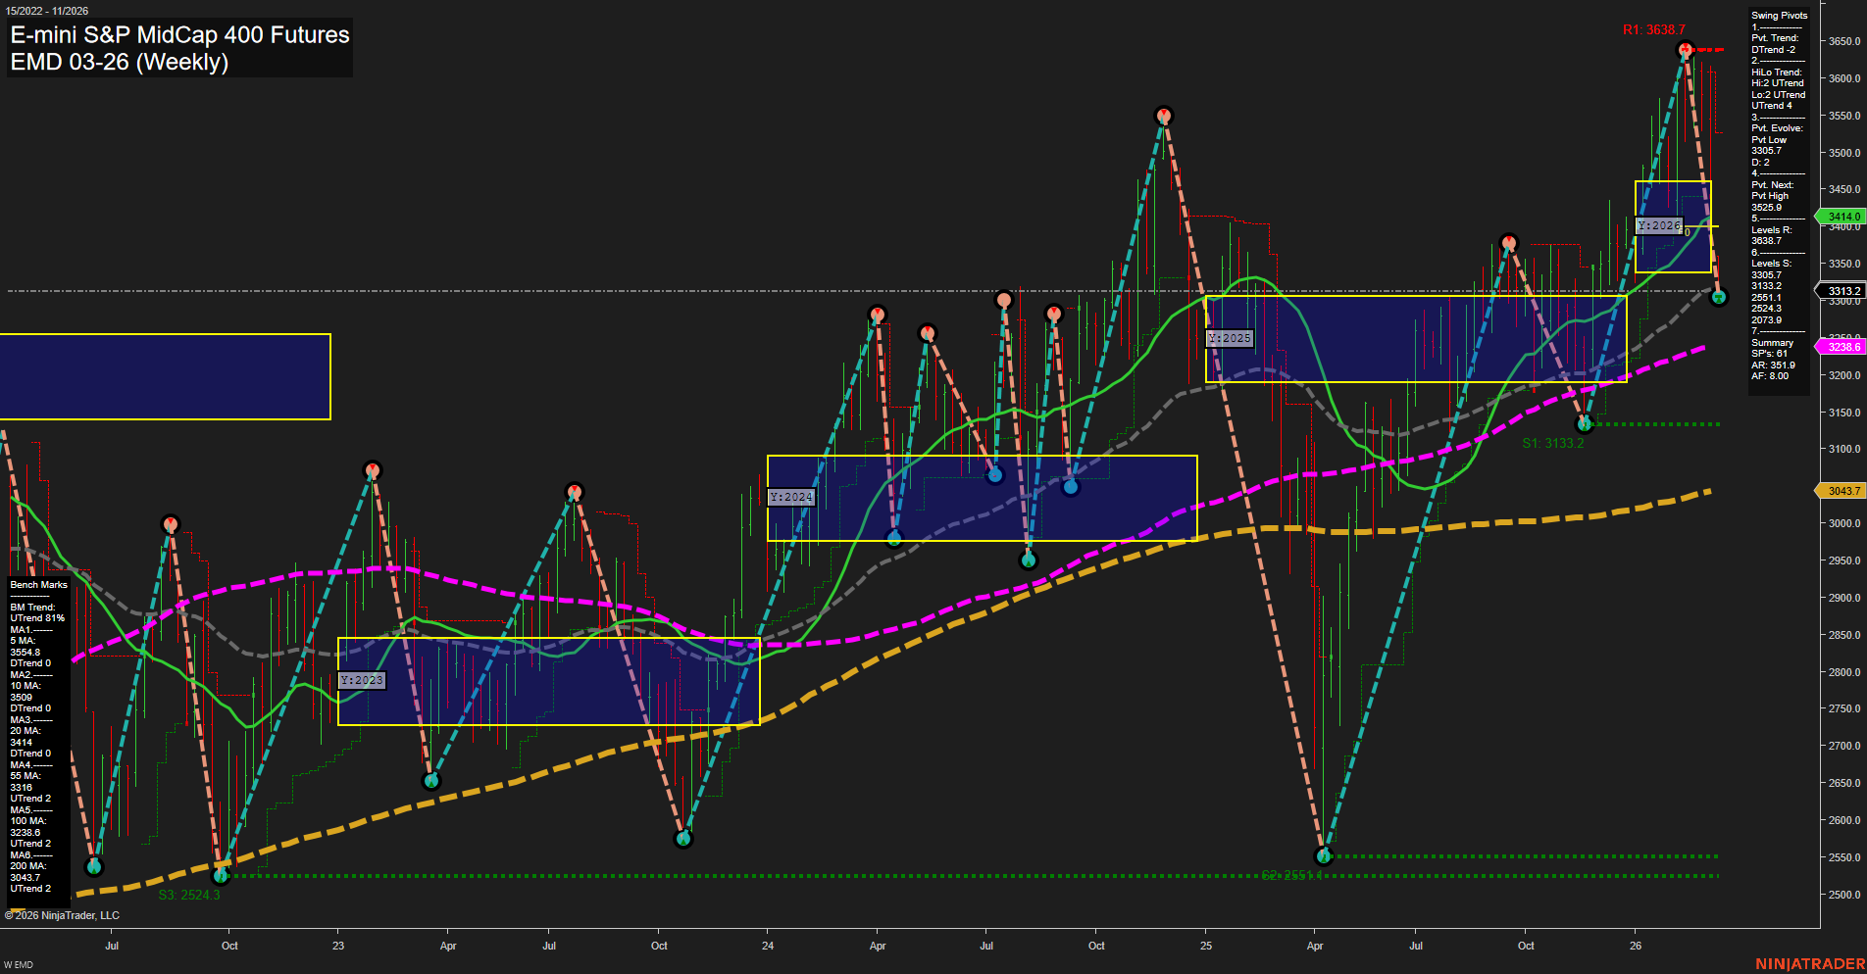Select the teal swing low marker near S2: 2551.1

tap(1322, 853)
